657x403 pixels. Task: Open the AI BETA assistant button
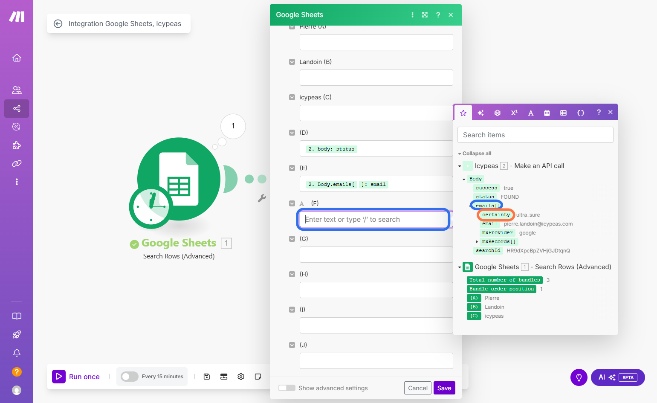tap(618, 377)
